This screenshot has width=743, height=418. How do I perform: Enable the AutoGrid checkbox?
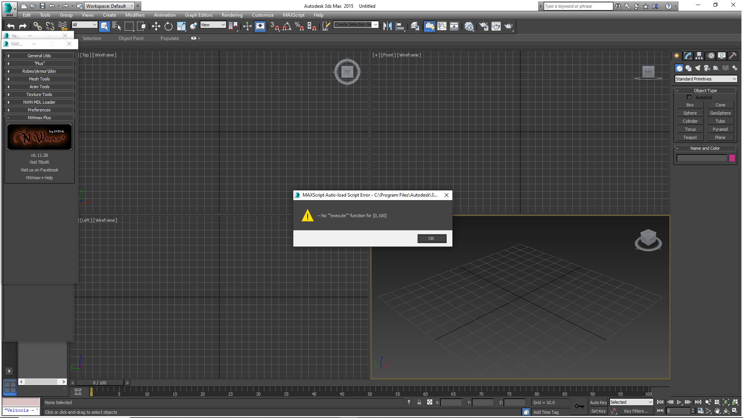(x=689, y=98)
